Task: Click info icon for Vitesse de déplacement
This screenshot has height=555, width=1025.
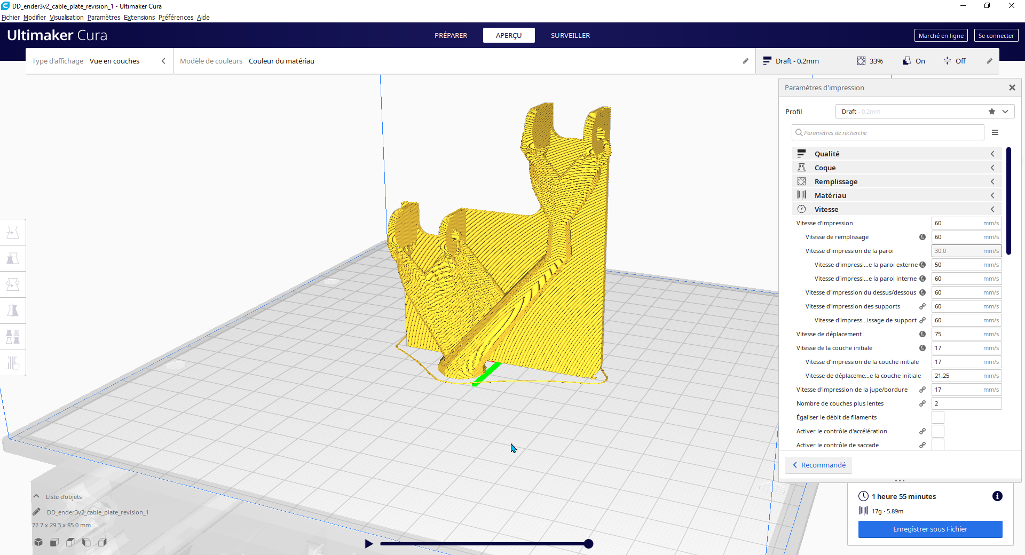Action: [x=922, y=334]
